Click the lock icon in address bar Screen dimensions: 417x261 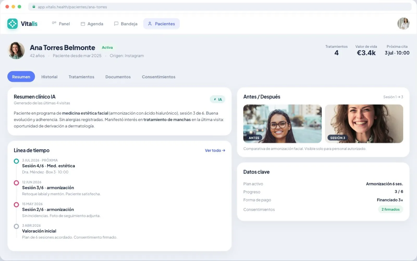click(x=34, y=7)
